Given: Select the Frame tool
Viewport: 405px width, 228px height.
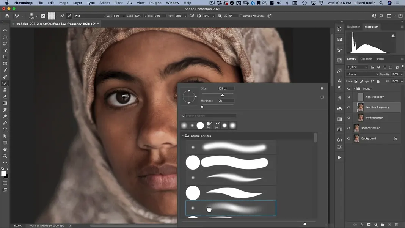Looking at the screenshot, I should point(5,64).
